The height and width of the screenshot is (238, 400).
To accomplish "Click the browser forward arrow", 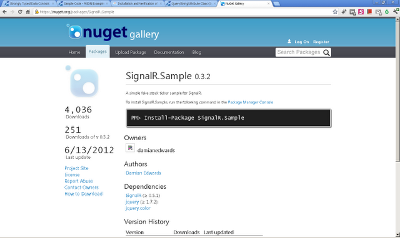I will (x=12, y=12).
